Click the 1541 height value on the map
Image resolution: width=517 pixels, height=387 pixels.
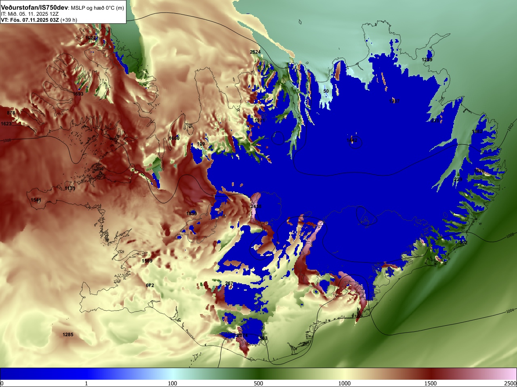pyautogui.click(x=36, y=200)
